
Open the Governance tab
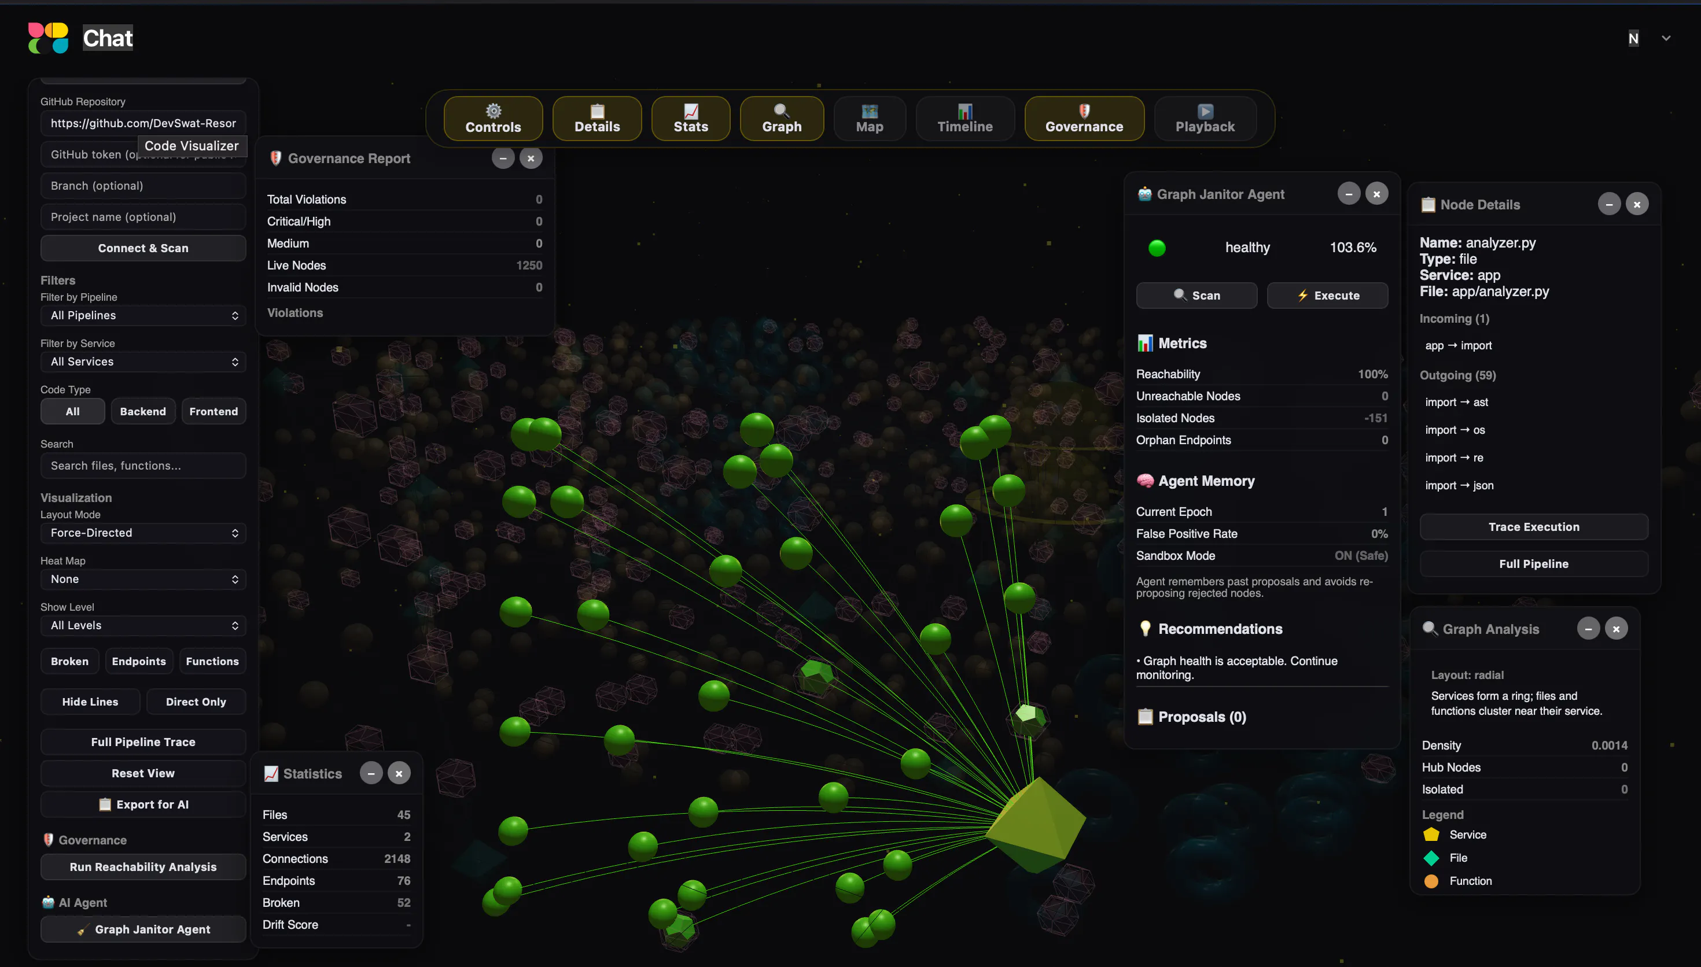tap(1084, 118)
